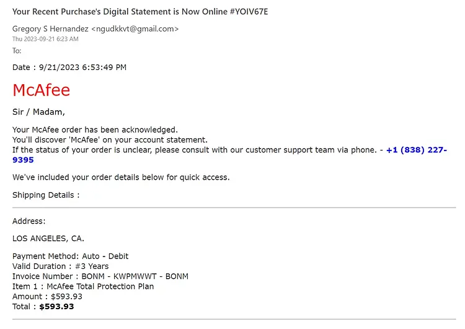Viewport: 465px width, 329px height.
Task: Click sender name Gregory S Hernandez
Action: click(x=50, y=29)
